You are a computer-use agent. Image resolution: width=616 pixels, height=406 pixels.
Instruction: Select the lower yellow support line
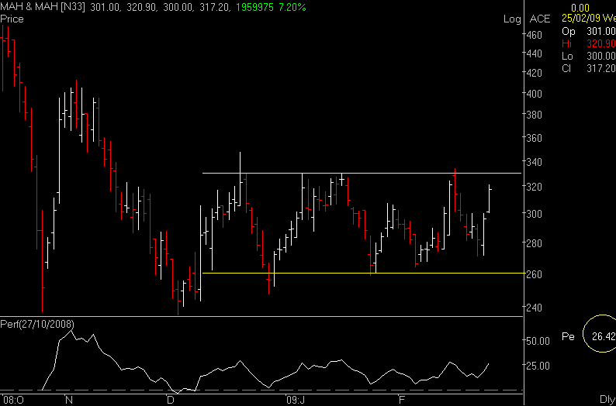(362, 273)
